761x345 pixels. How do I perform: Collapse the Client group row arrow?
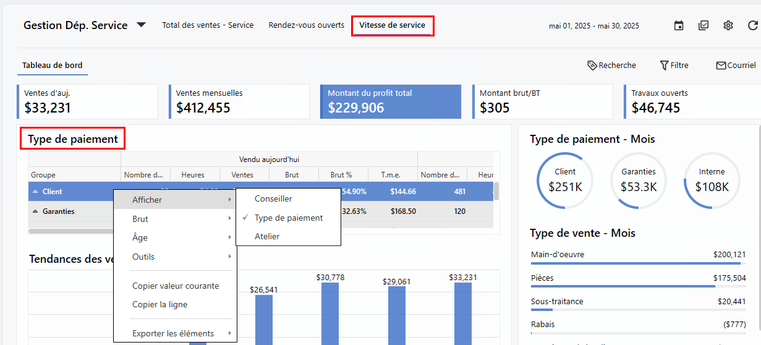point(35,192)
